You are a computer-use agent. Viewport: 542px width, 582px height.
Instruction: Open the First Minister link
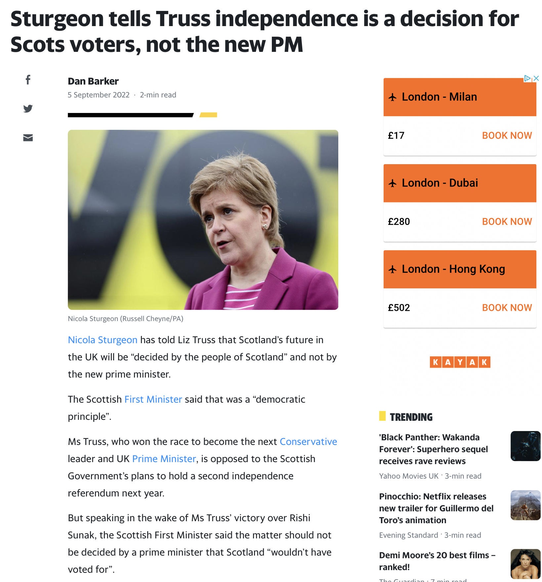[x=153, y=399]
